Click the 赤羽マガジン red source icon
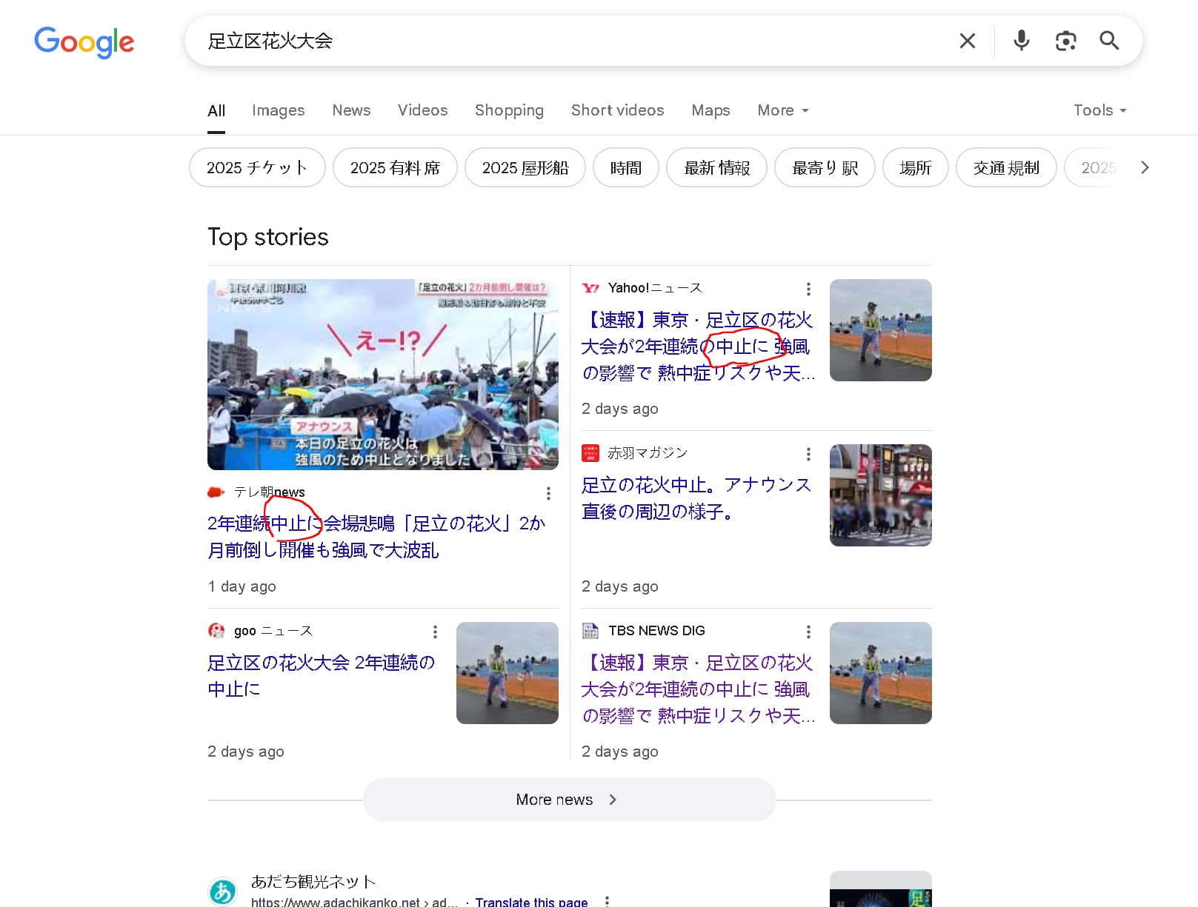Screen dimensions: 1198x907 590,453
